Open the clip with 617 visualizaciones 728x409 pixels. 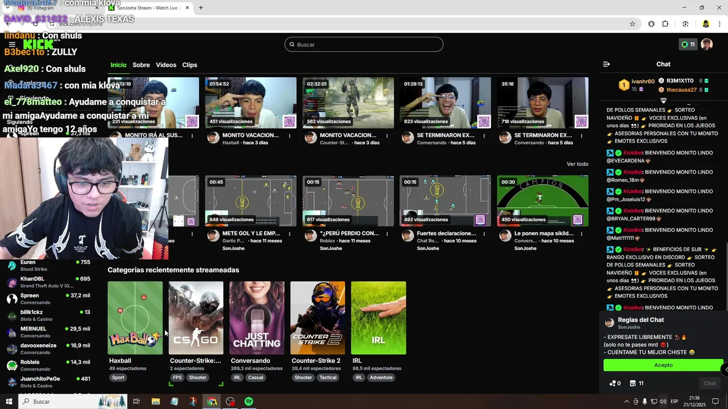coord(348,201)
